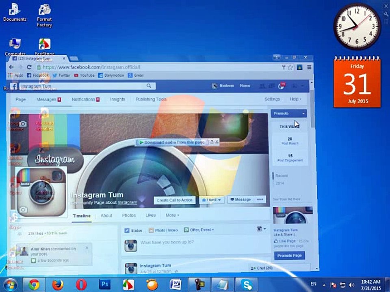Click the Message button on the cover
Viewport: 390px width, 292px height.
click(240, 200)
